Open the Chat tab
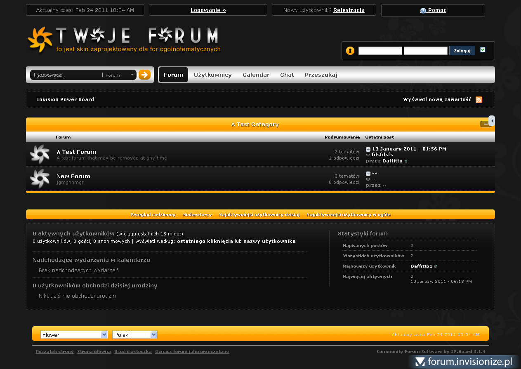The height and width of the screenshot is (369, 521). tap(287, 75)
